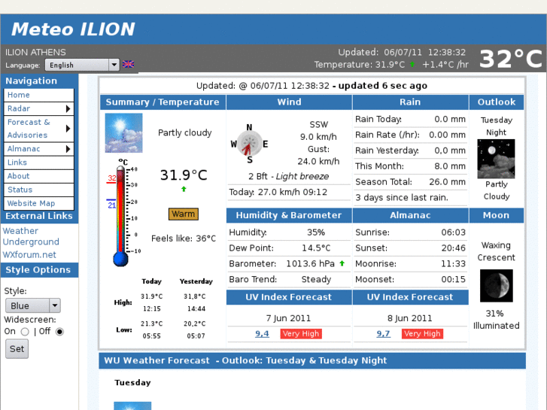This screenshot has width=547, height=410.
Task: Click 'Rain Today:' row
Action: click(x=410, y=120)
